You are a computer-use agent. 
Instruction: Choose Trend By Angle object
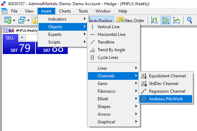114,50
